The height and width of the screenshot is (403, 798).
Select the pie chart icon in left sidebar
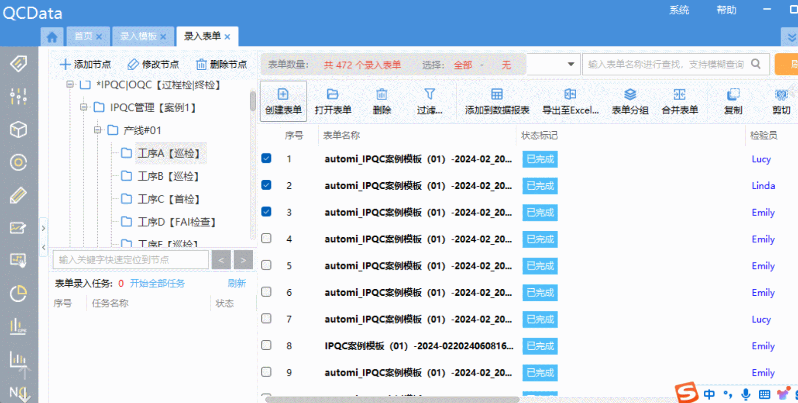tap(18, 294)
